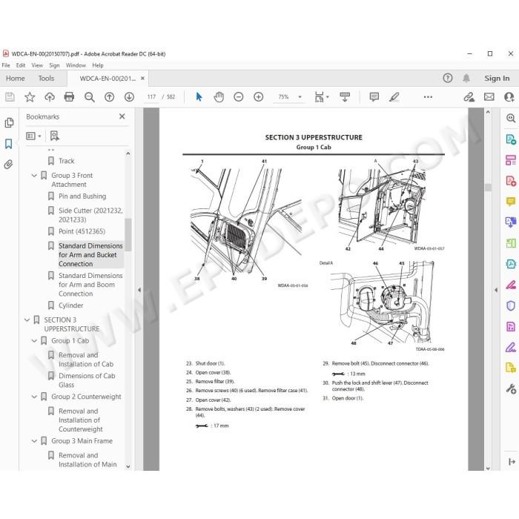Screen dimensions: 519x519
Task: Open the Help menu
Action: click(98, 65)
